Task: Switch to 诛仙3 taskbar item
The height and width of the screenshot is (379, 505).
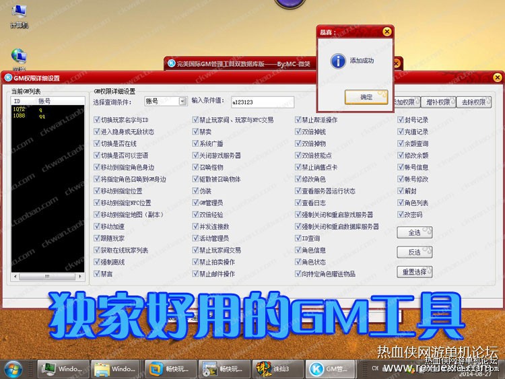Action: pyautogui.click(x=277, y=369)
